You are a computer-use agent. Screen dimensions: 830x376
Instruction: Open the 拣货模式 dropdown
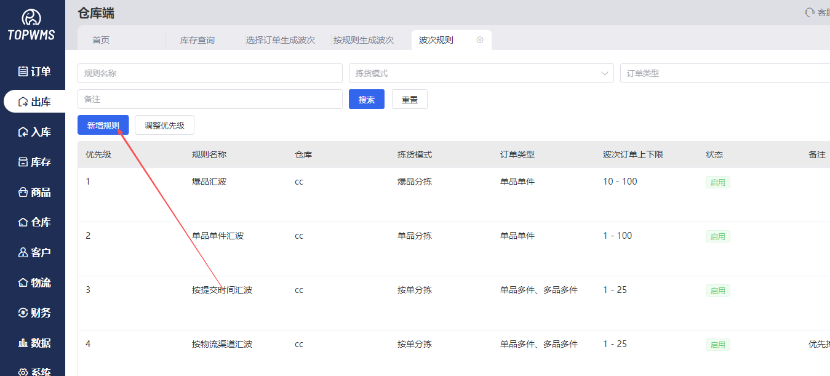[481, 73]
